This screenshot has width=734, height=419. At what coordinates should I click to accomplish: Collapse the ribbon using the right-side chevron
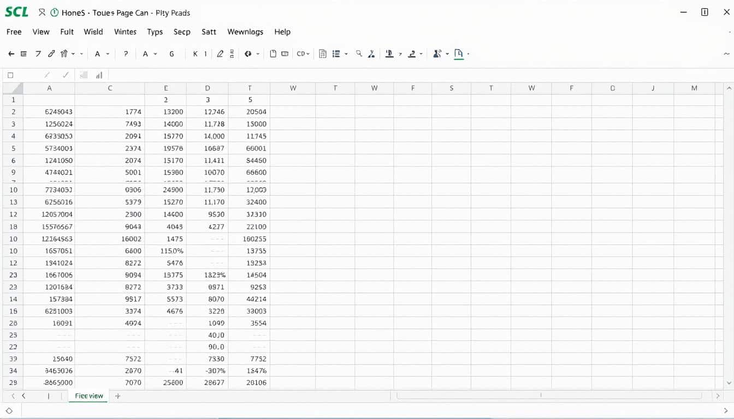pos(726,54)
